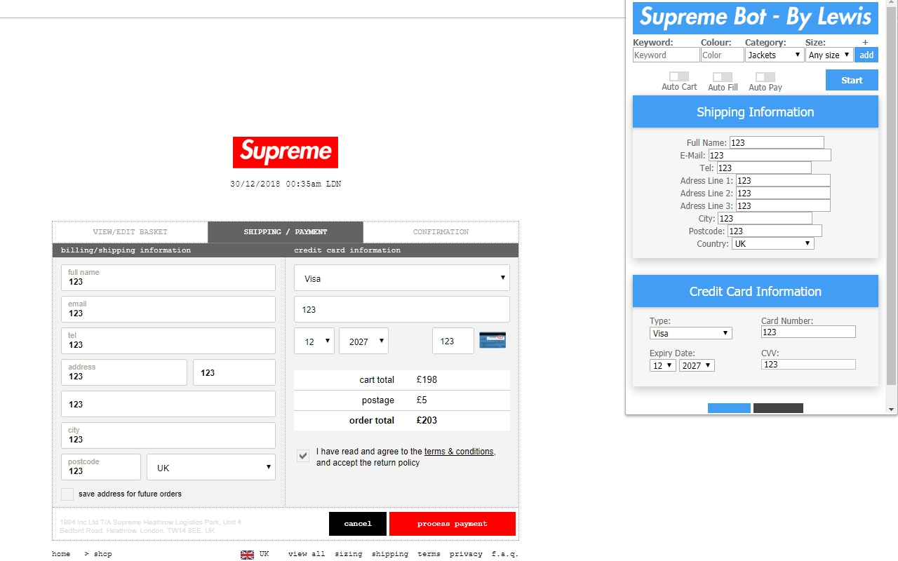
Task: Click the Supreme red logo
Action: 286,152
